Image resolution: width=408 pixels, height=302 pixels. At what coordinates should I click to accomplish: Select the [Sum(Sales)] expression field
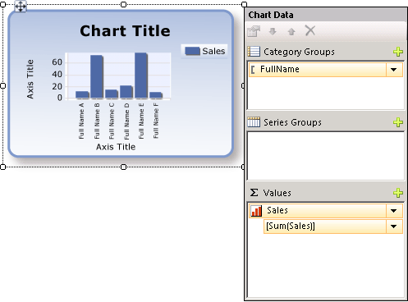333,226
